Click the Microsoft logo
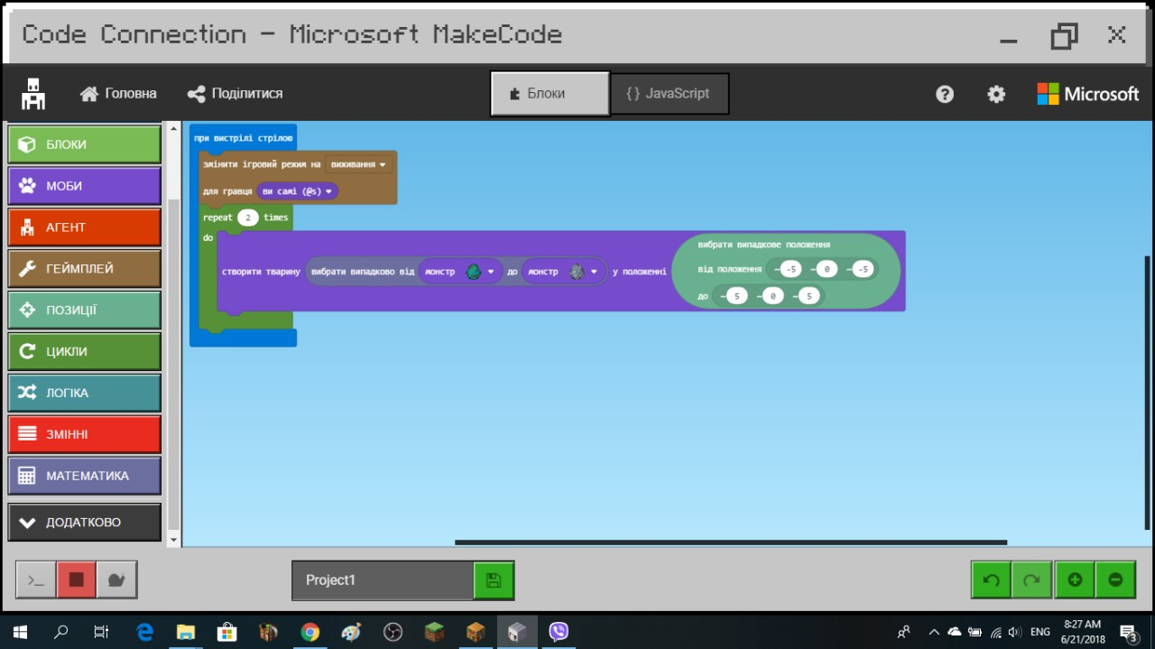This screenshot has height=649, width=1155. [1088, 94]
